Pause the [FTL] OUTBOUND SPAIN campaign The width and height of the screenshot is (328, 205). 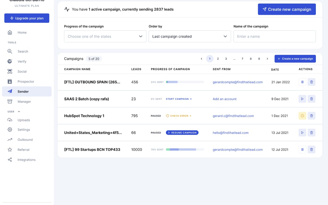click(x=302, y=82)
